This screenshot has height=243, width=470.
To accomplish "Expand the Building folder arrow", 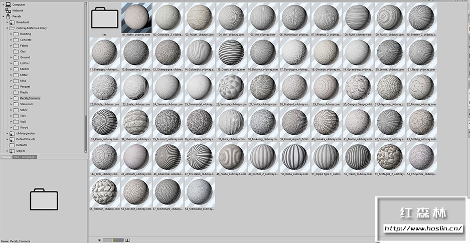I will [11, 34].
